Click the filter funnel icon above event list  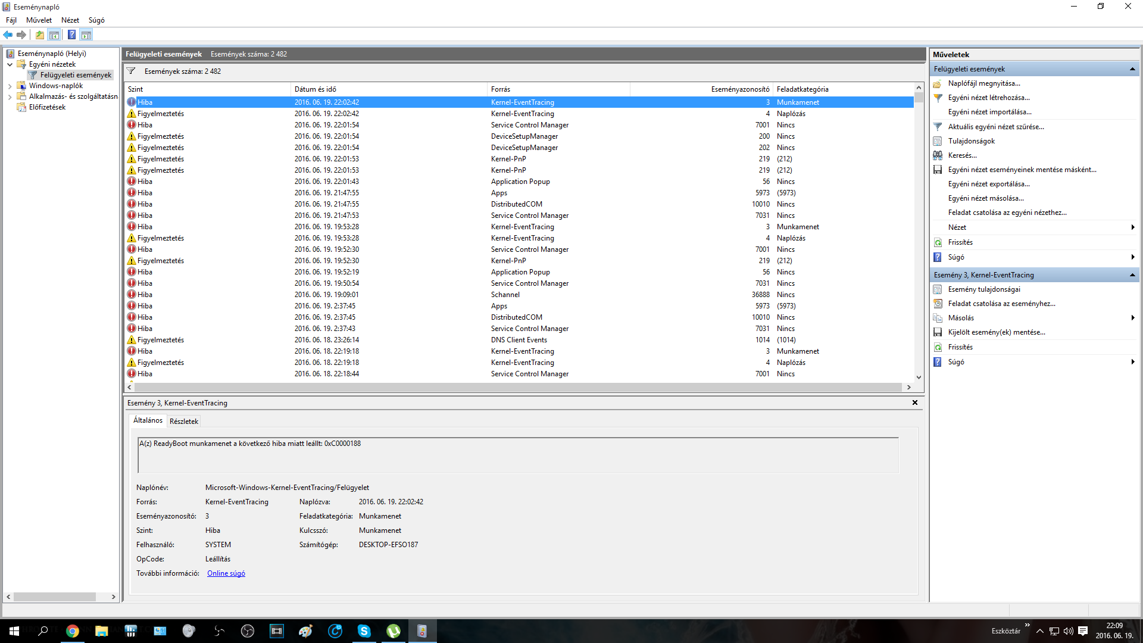pyautogui.click(x=131, y=71)
